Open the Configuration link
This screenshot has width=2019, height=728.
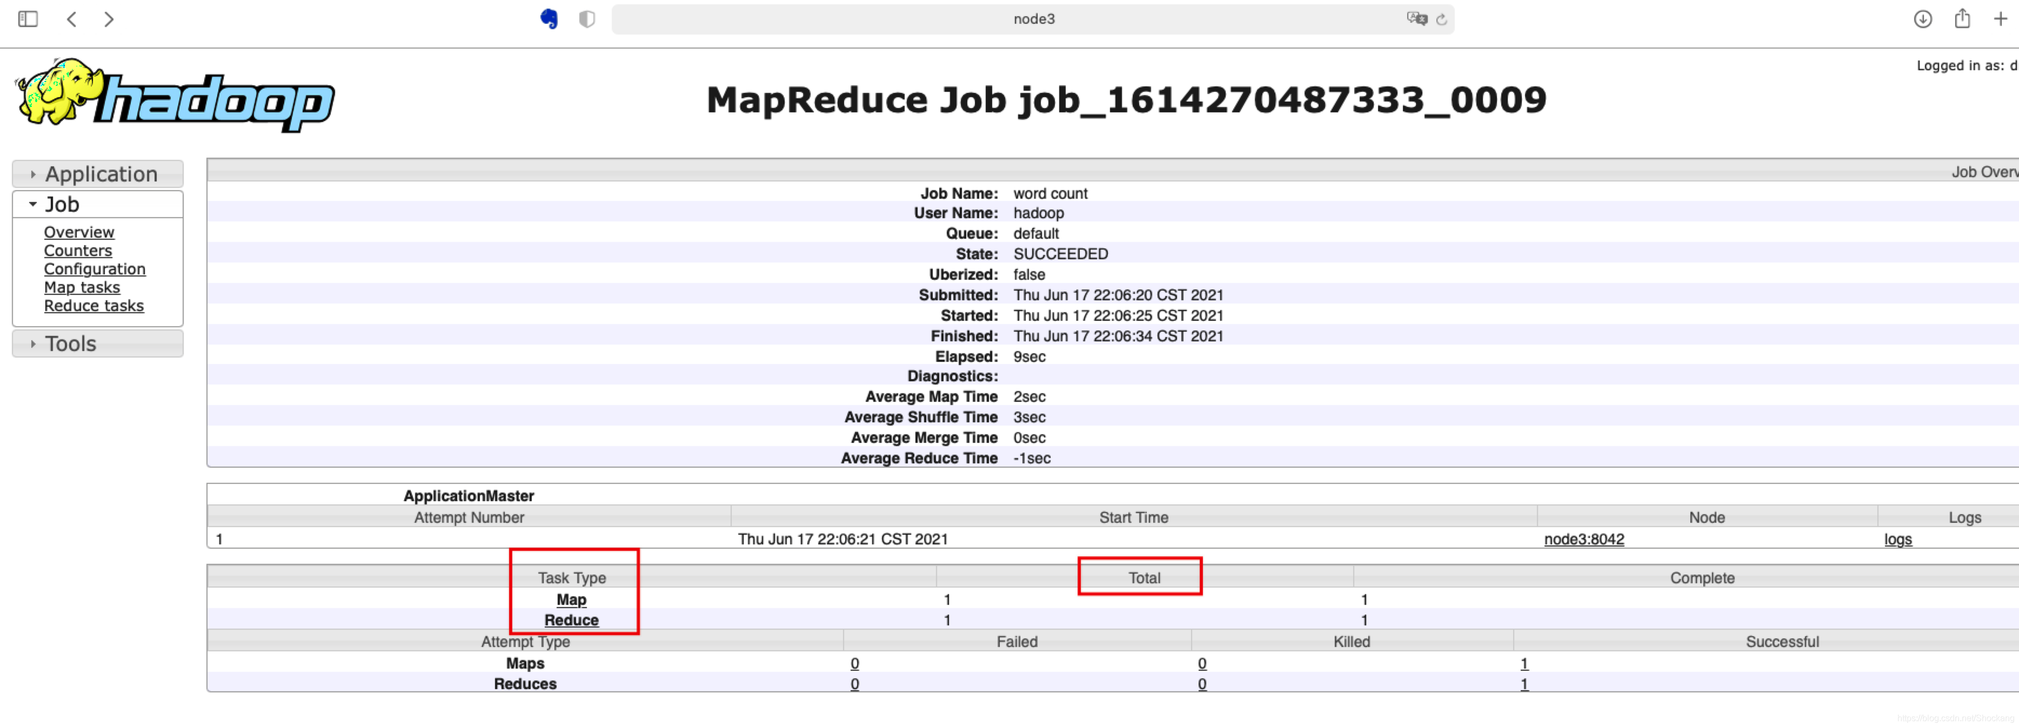point(94,269)
